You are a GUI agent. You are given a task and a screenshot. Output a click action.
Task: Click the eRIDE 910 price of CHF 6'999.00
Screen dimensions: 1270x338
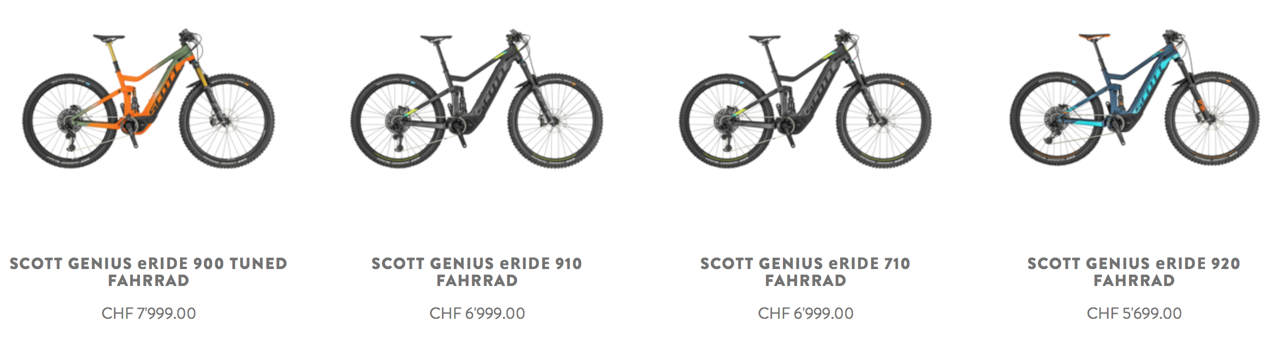click(x=477, y=313)
